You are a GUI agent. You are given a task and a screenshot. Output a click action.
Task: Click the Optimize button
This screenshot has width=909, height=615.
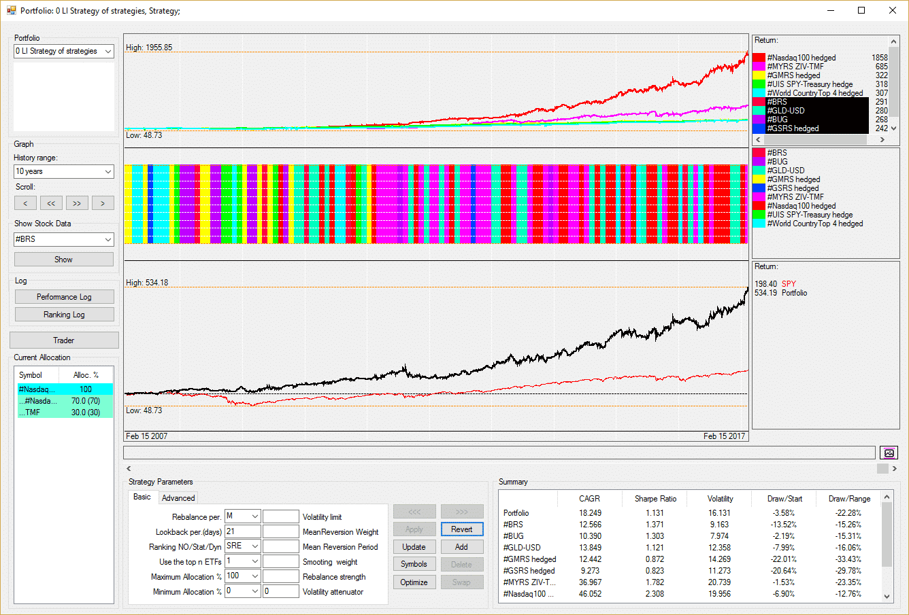click(x=414, y=582)
